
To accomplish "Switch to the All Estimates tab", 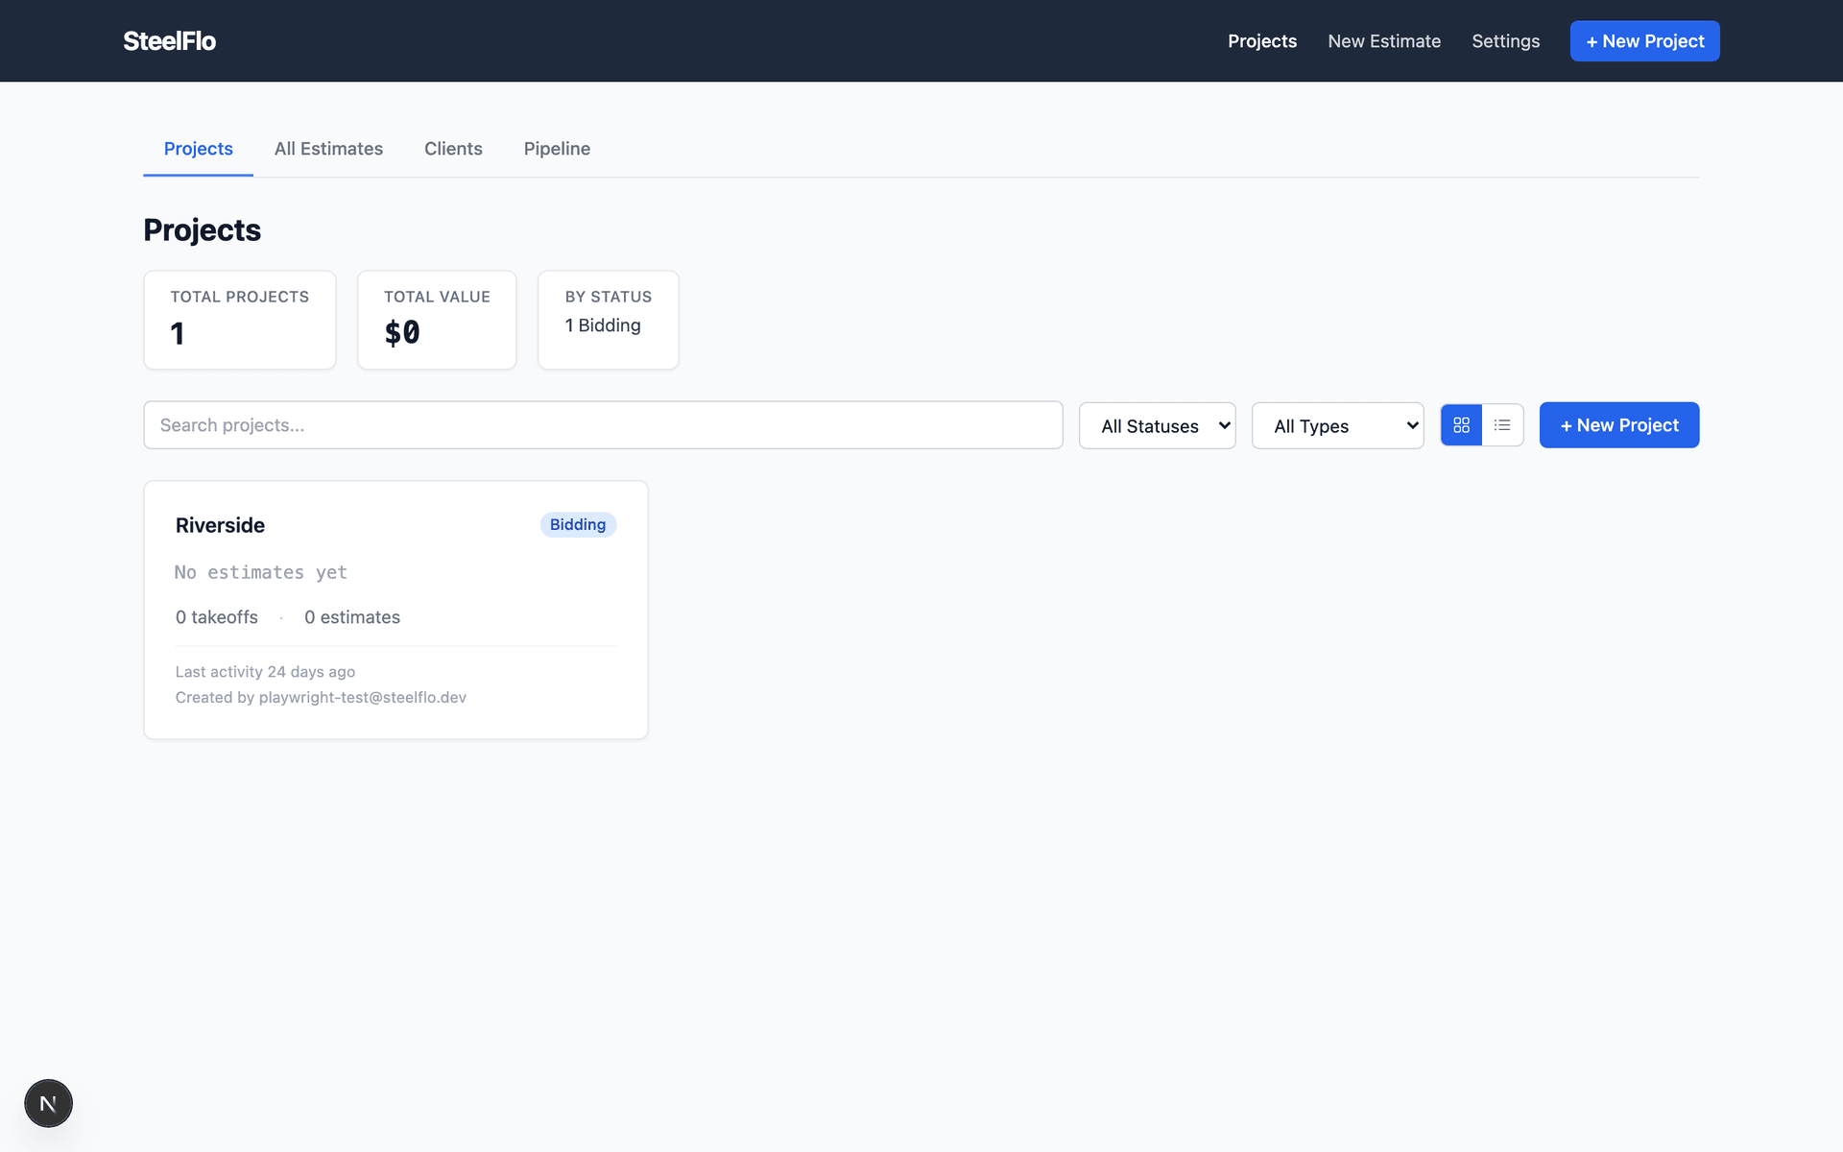I will pyautogui.click(x=328, y=149).
